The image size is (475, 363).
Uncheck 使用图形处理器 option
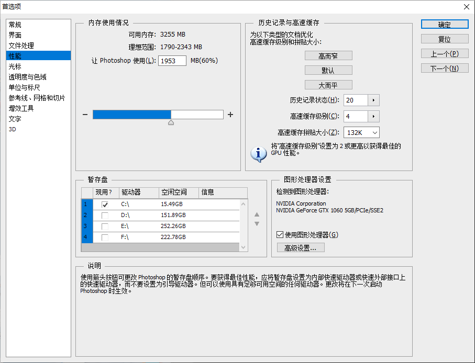(x=280, y=235)
